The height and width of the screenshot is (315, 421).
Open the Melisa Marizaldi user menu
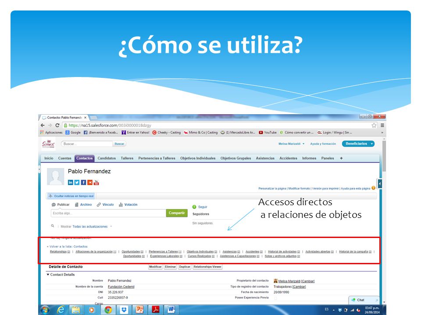pos(291,144)
